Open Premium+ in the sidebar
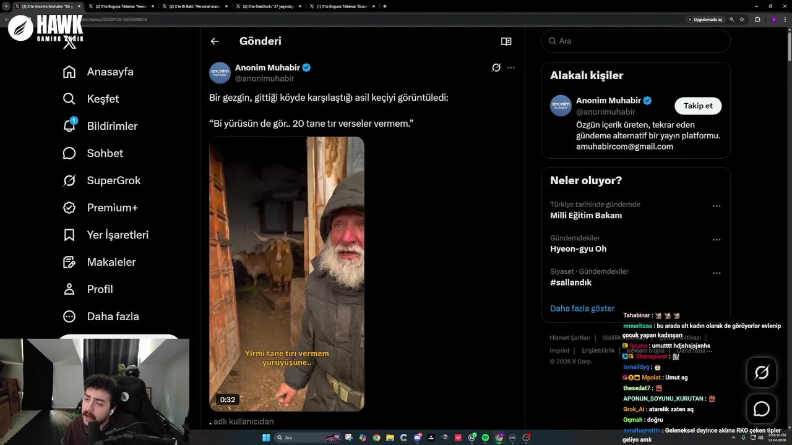The image size is (792, 445). 100,208
